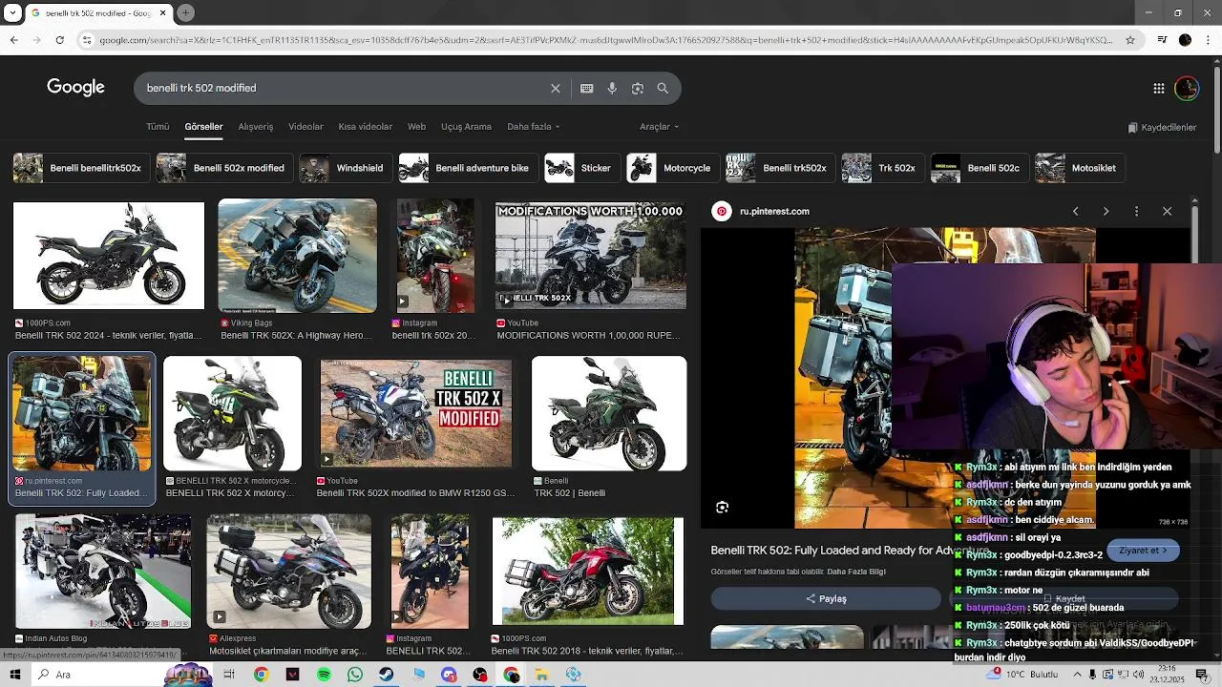Image resolution: width=1222 pixels, height=687 pixels.
Task: Go back to the previous page in Chrome
Action: coord(13,40)
